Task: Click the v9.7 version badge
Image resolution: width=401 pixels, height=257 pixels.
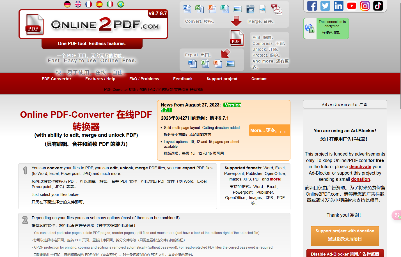Action: 158,13
